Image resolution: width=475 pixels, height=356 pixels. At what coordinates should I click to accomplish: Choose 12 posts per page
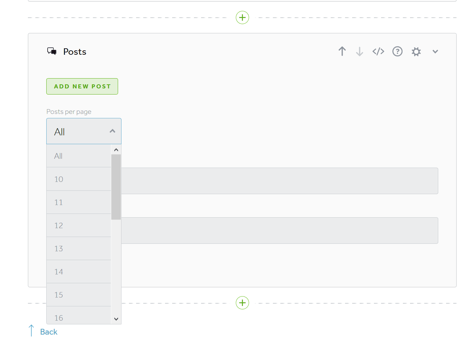tap(79, 225)
